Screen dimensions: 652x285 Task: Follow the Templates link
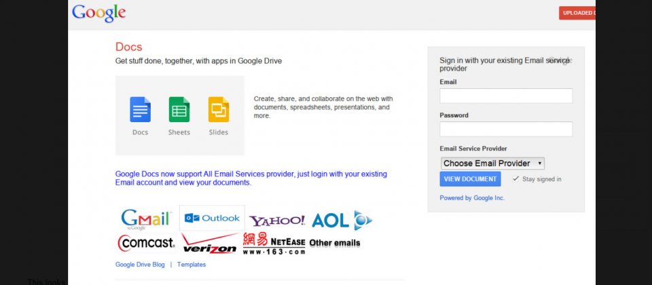coord(192,265)
